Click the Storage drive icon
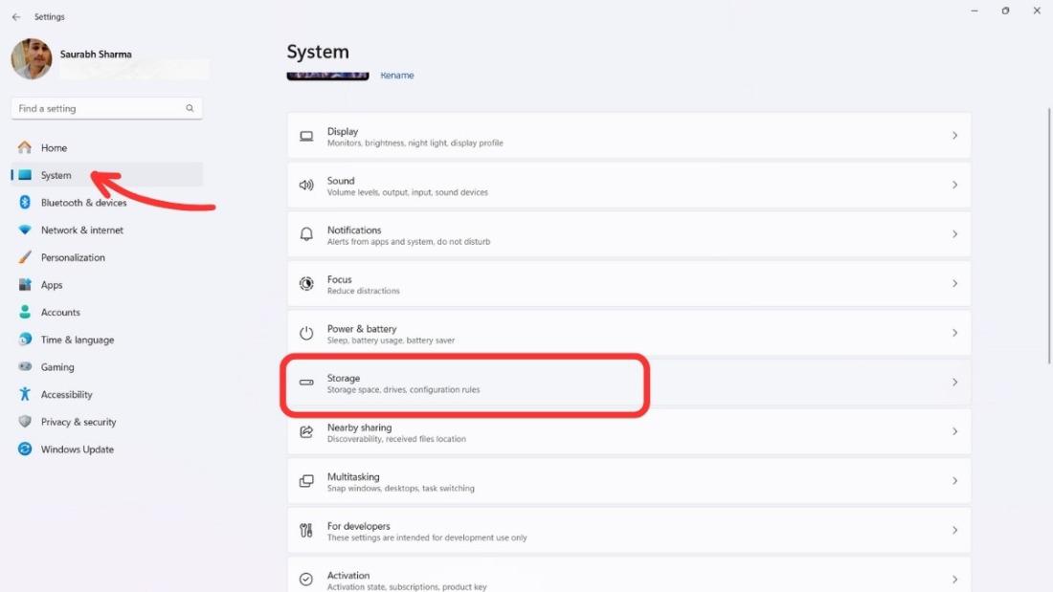The height and width of the screenshot is (592, 1053). point(306,383)
